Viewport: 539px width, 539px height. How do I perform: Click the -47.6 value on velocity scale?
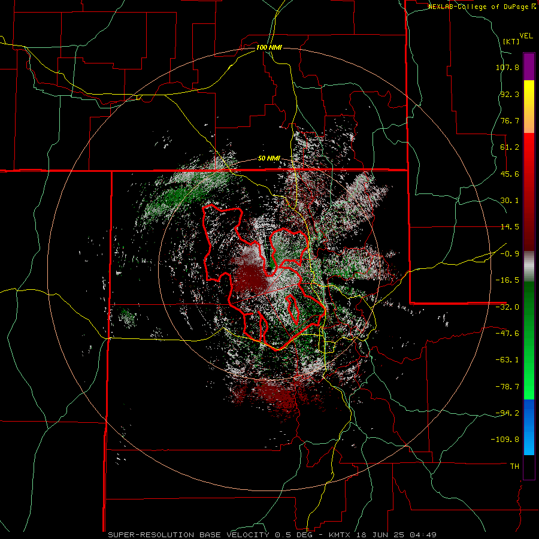[x=507, y=334]
